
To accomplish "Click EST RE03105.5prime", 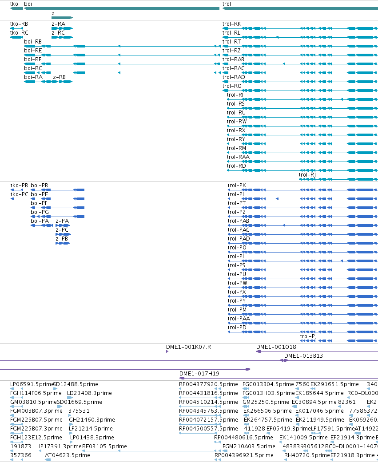I will coord(105,446).
